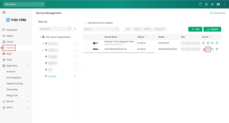Switch to the IPC(1) tab
229x123 pixels.
point(138,29)
